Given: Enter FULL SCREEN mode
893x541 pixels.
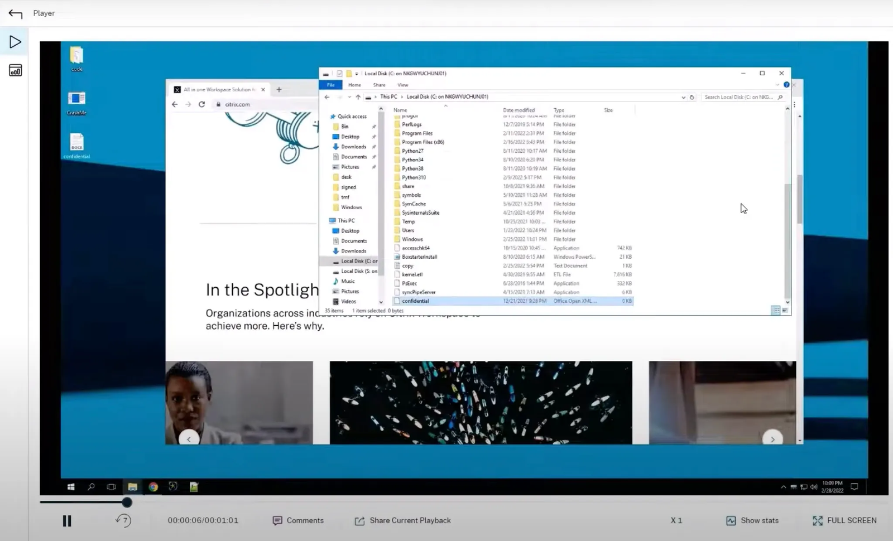Looking at the screenshot, I should click(844, 520).
